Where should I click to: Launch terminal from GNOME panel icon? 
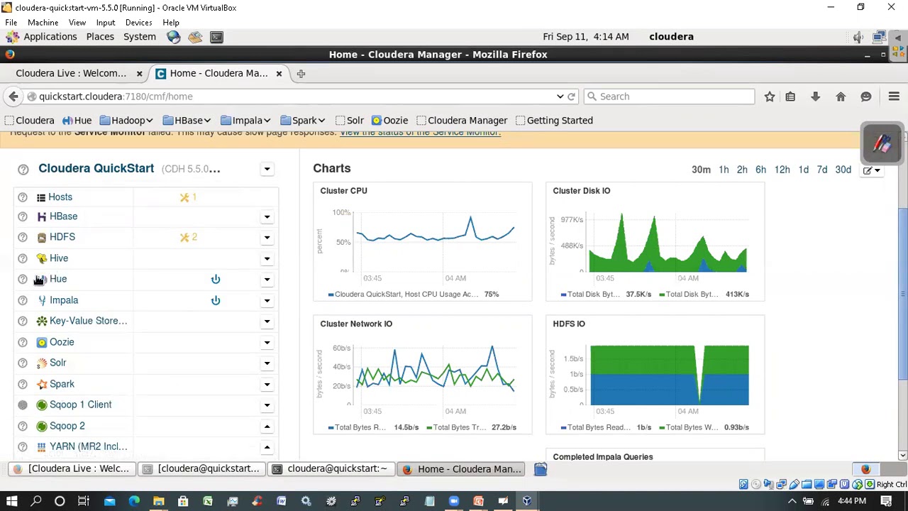point(216,37)
